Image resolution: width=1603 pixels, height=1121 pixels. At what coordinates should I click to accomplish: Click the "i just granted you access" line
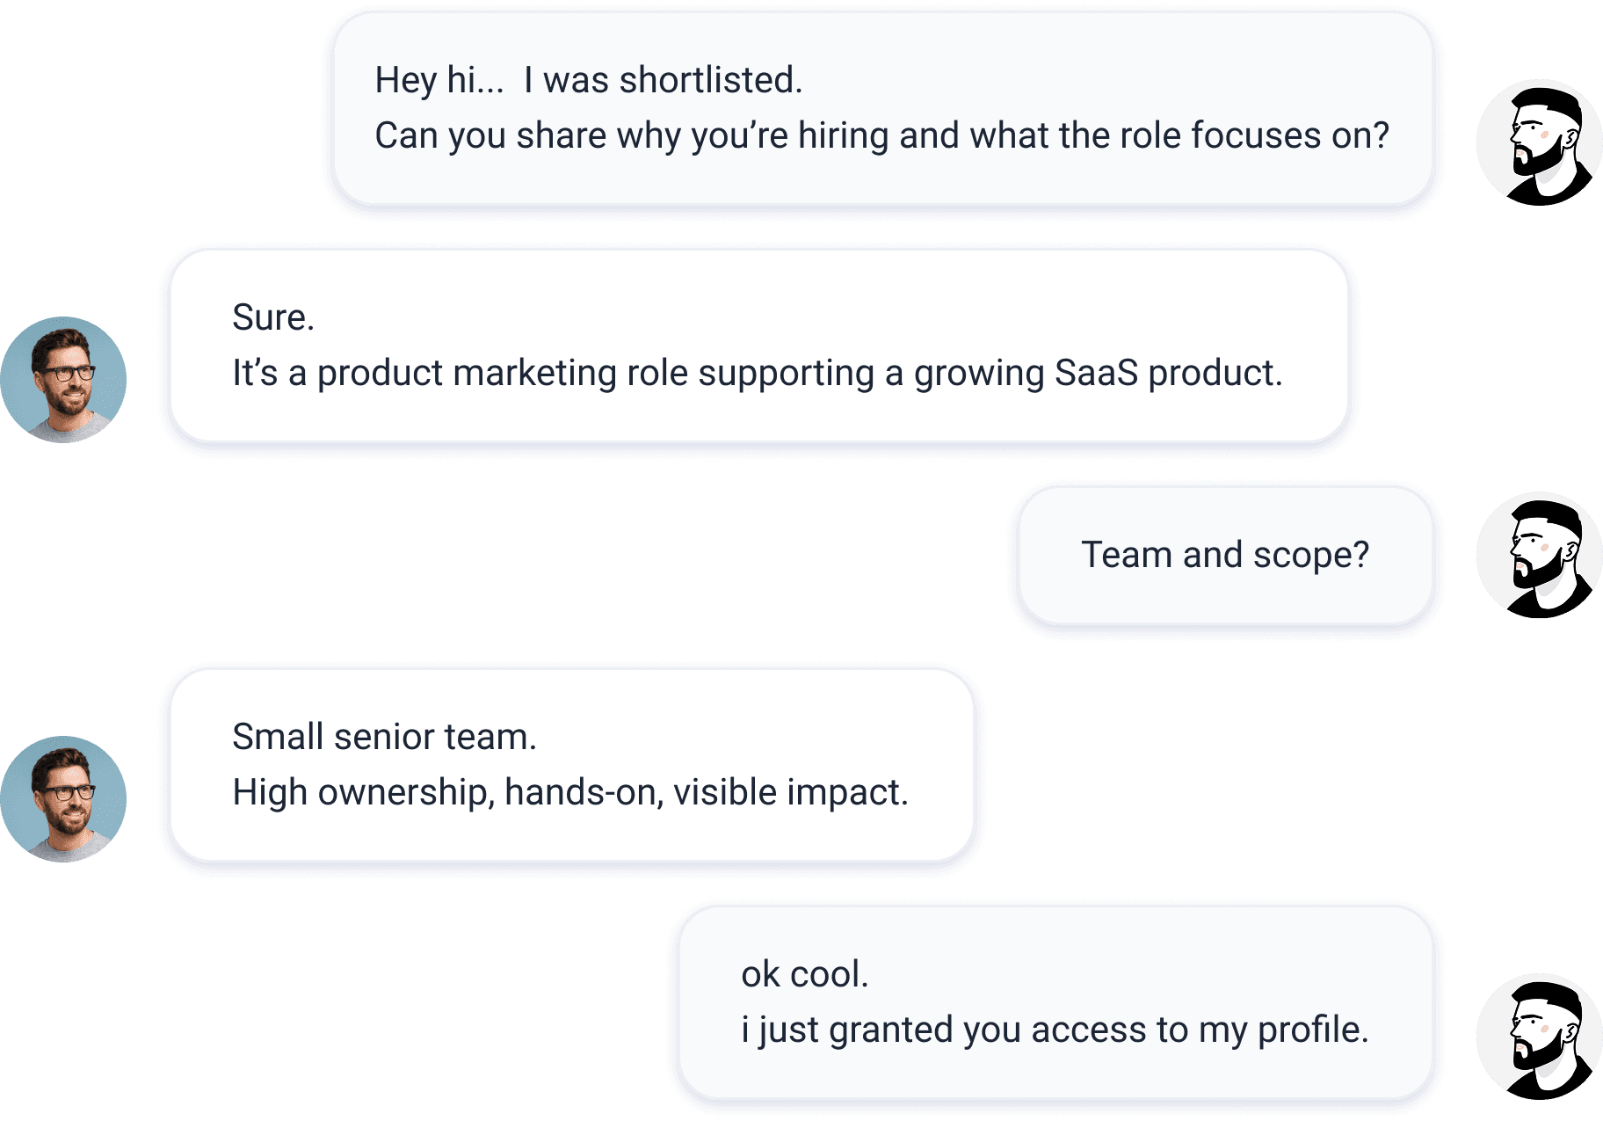(x=1055, y=1030)
